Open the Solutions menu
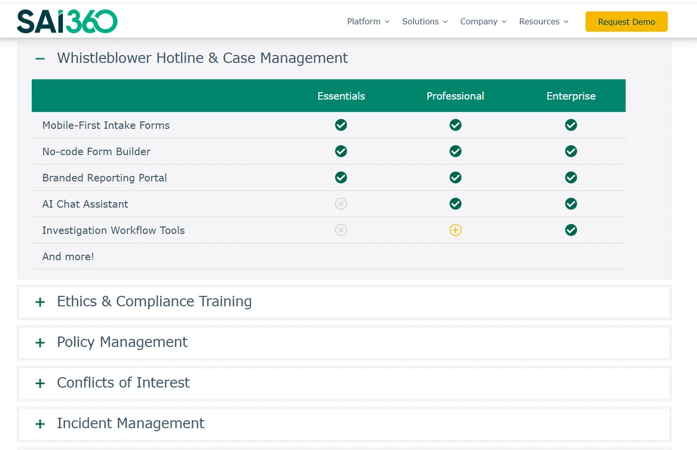 [x=424, y=21]
